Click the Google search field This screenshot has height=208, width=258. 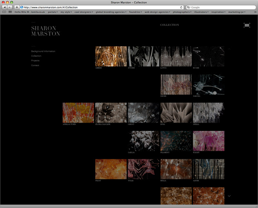221,7
